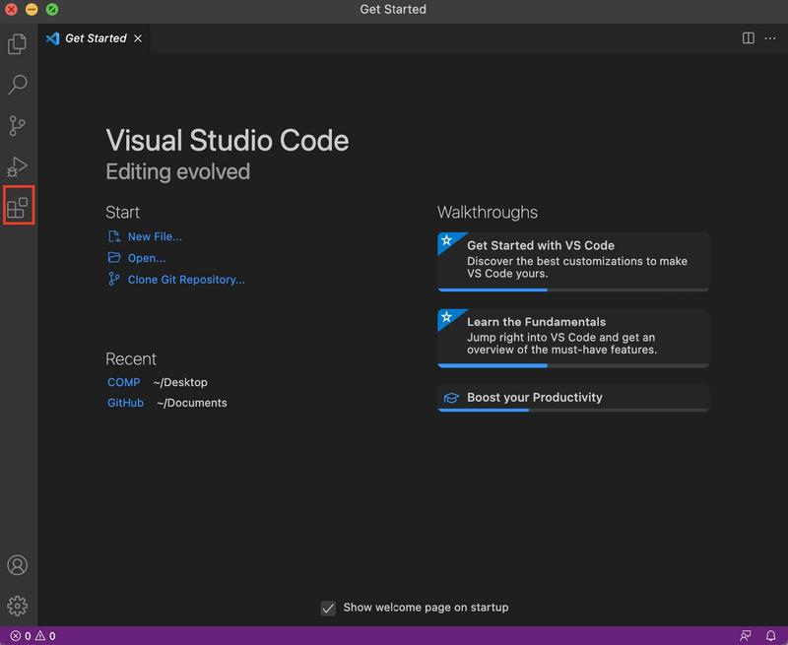This screenshot has height=645, width=788.
Task: Click errors and warnings count in status bar
Action: 33,636
